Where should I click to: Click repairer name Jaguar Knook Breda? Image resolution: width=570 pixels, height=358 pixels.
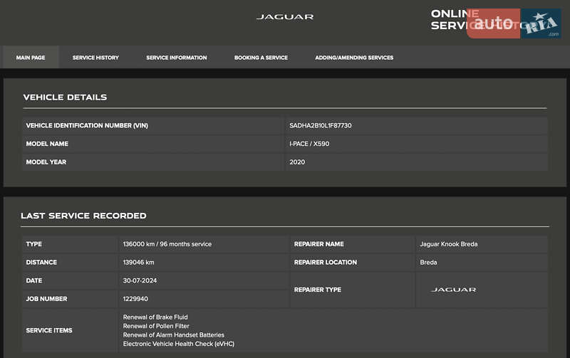point(449,244)
